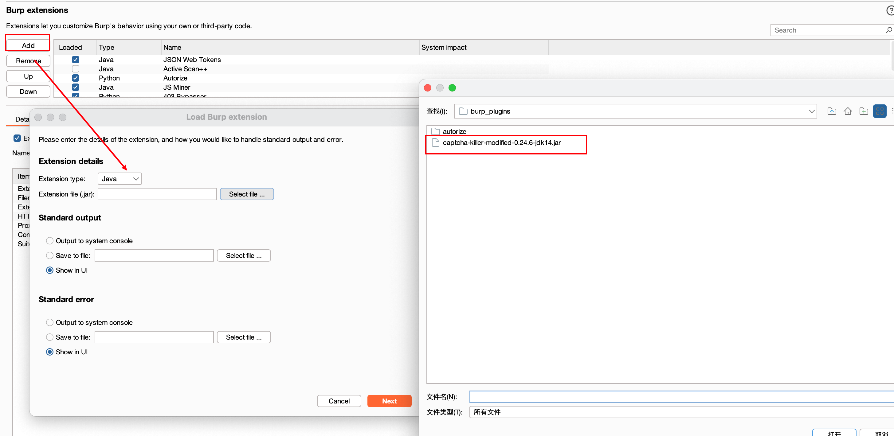
Task: Choose Standard error 'Show in UI' radio
Action: tap(50, 352)
